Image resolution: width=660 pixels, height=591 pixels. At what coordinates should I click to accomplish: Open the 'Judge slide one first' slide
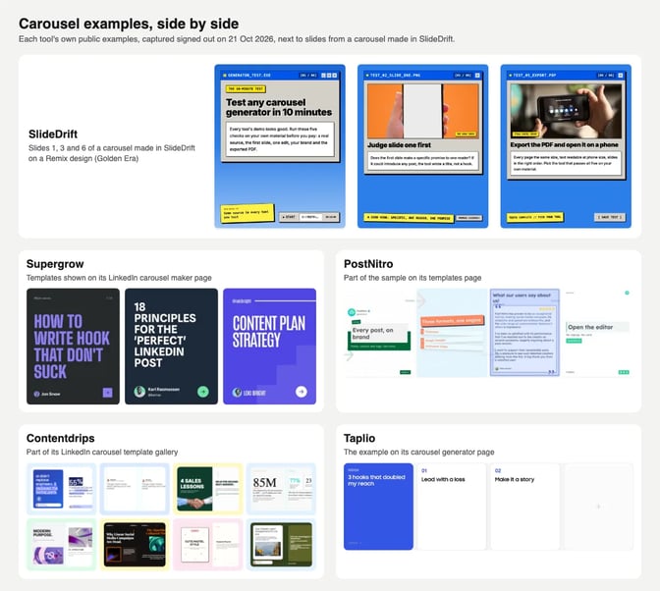click(422, 146)
